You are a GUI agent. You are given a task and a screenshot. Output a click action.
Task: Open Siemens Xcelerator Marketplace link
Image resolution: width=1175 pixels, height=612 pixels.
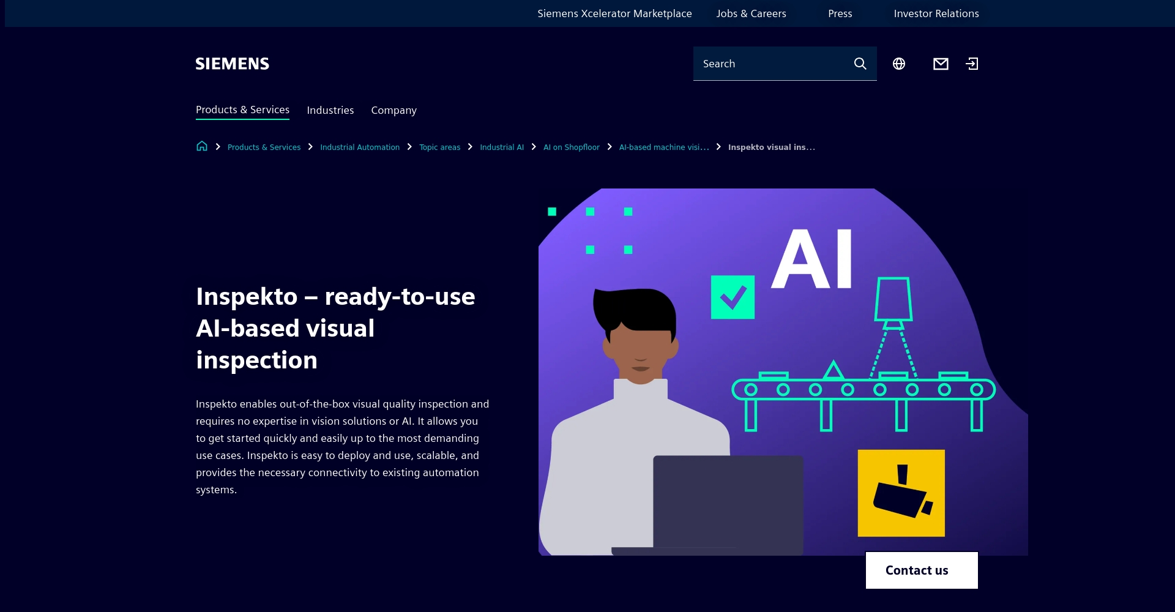tap(614, 13)
